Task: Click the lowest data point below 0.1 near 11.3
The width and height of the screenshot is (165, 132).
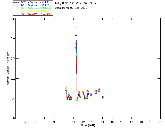Action: click(77, 100)
